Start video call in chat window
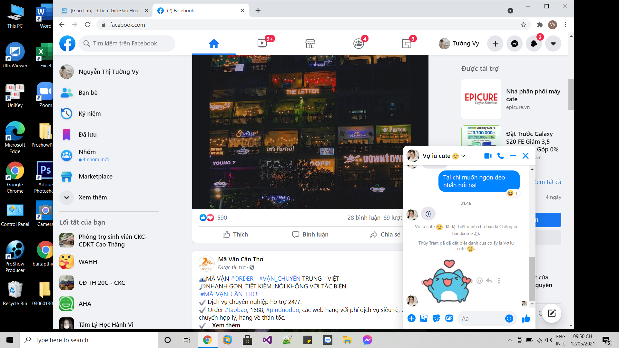Viewport: 619px width, 348px height. (488, 156)
